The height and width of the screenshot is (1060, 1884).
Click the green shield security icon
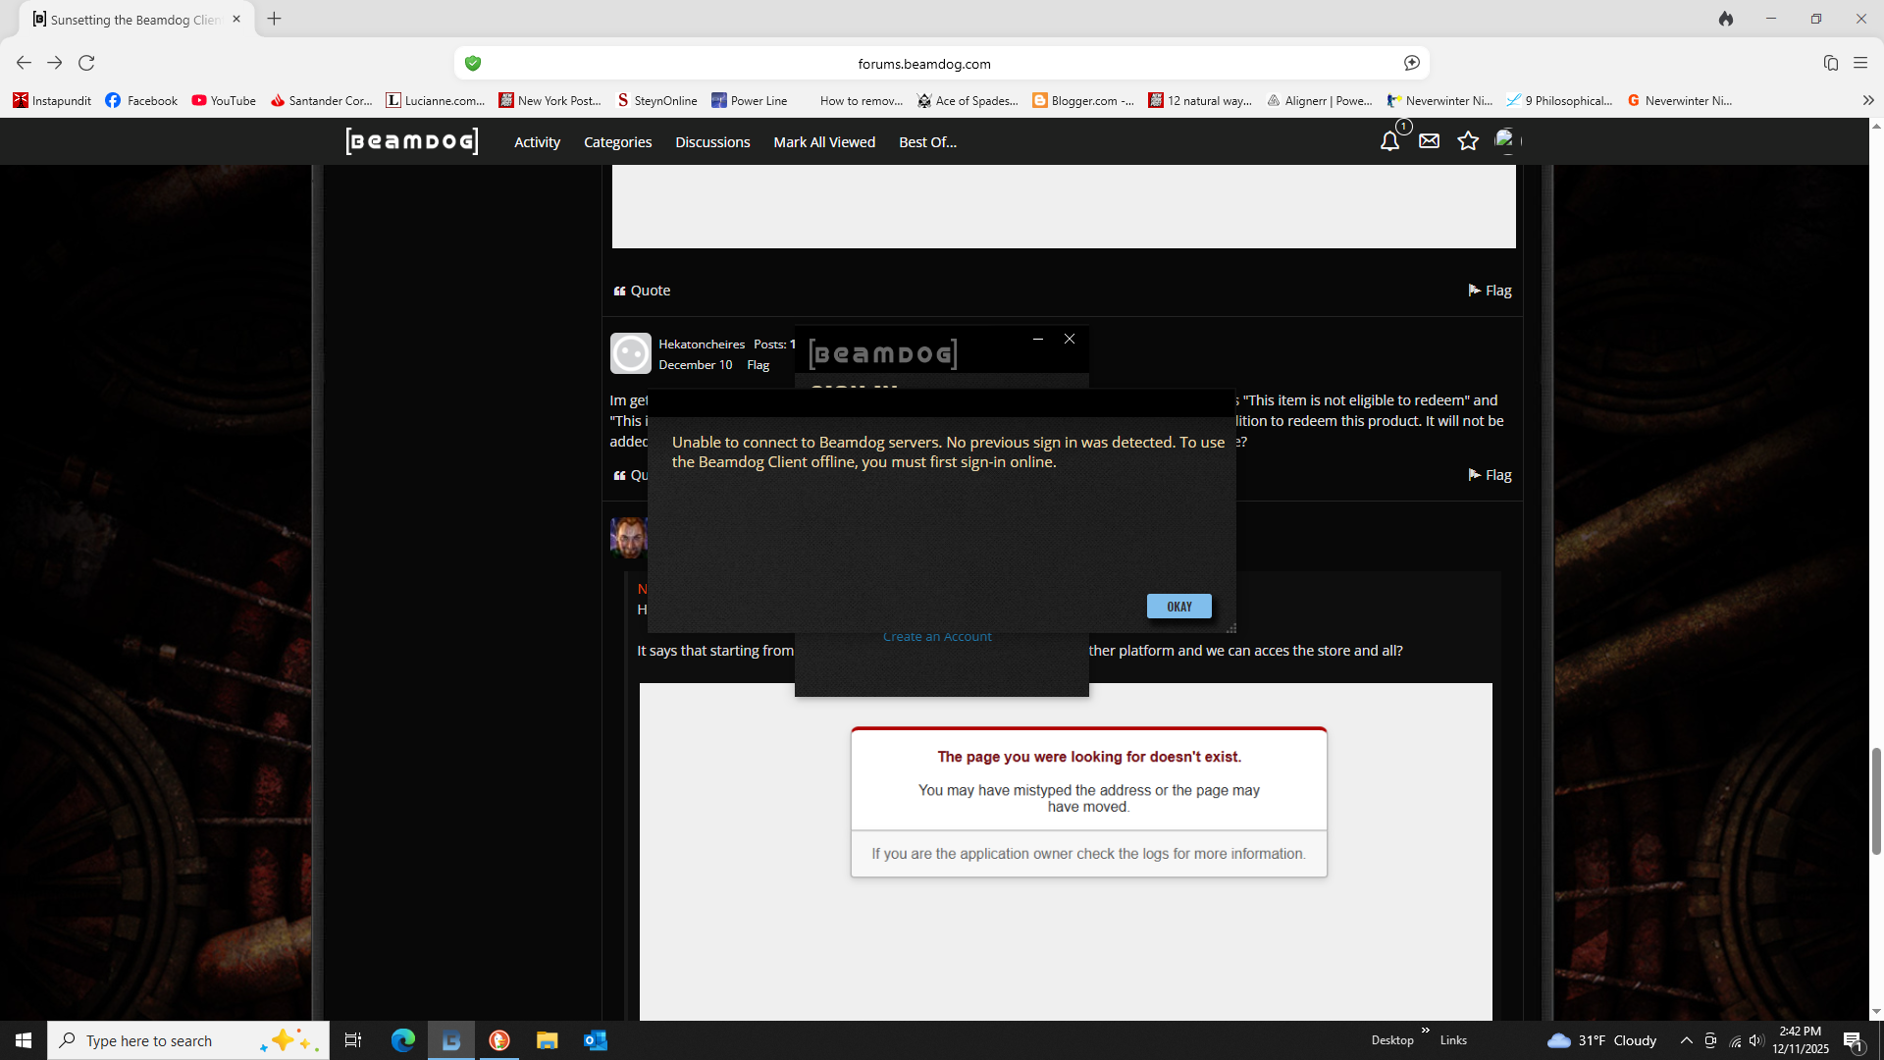473,63
